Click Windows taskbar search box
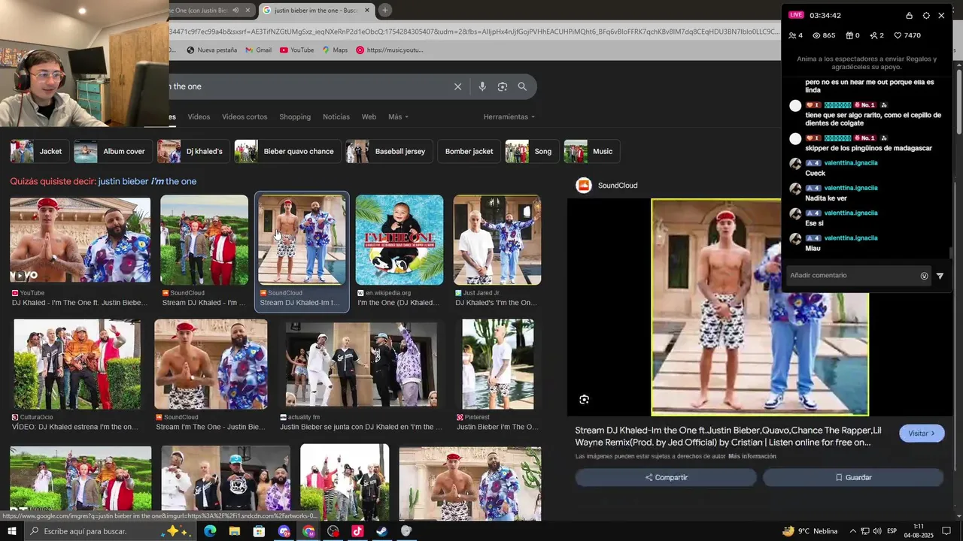963x541 pixels. pos(109,531)
